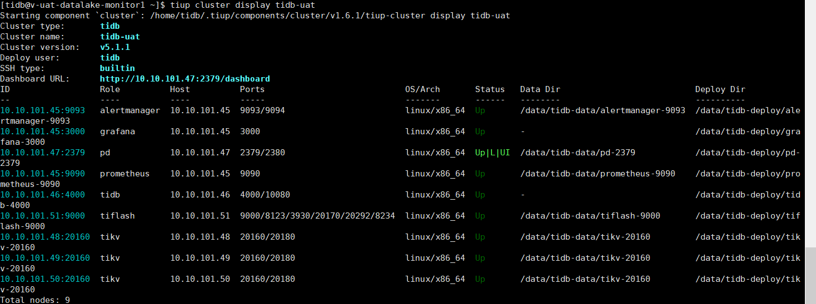Click the tiflash node ID 10.10.101.51:9000
Screen dimensions: 816x304
(x=42, y=216)
